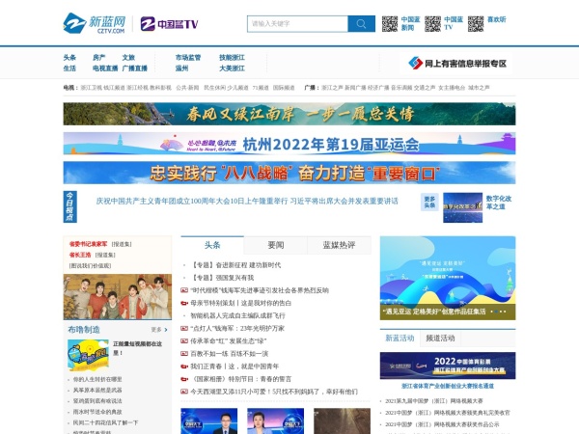
Task: Open the 杭州2022年第19届亚运会 banner
Action: [289, 145]
